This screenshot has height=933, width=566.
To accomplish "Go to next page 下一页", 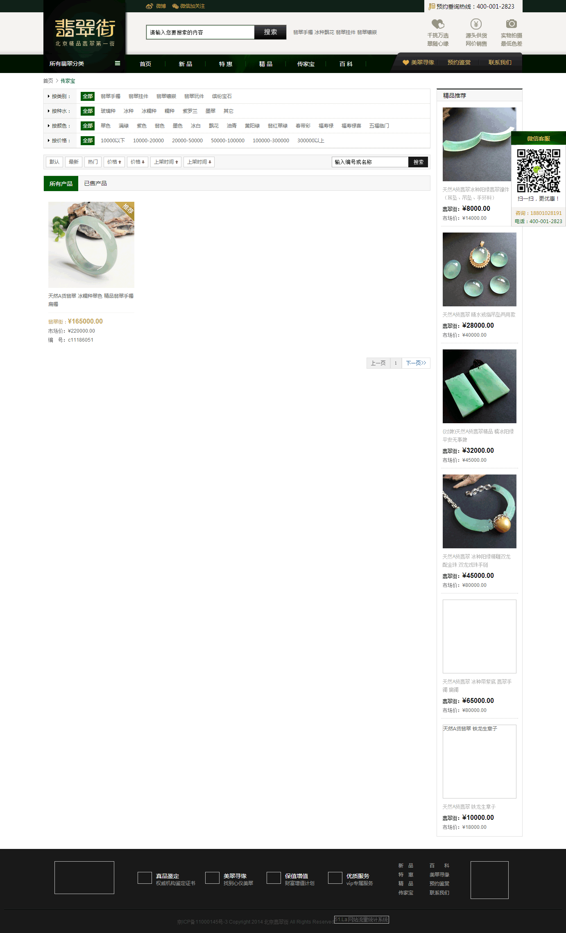I will point(416,363).
